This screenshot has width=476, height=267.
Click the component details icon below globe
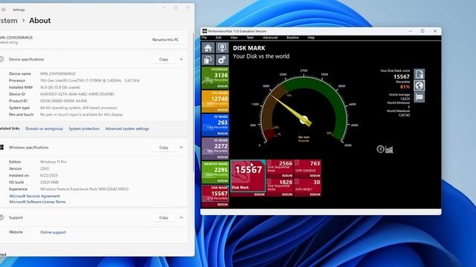(419, 97)
